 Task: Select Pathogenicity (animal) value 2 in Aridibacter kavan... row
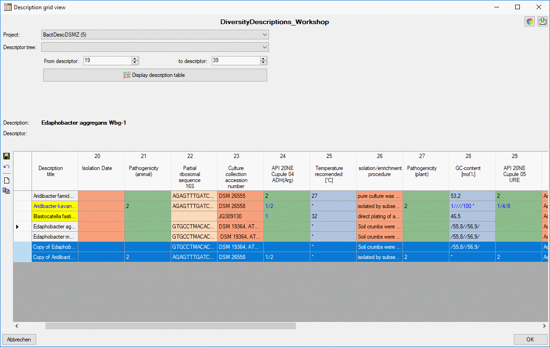pyautogui.click(x=147, y=206)
